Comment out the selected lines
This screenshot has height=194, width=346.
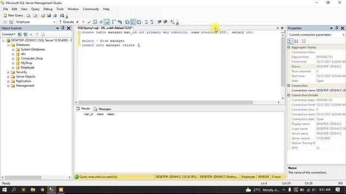point(146,22)
